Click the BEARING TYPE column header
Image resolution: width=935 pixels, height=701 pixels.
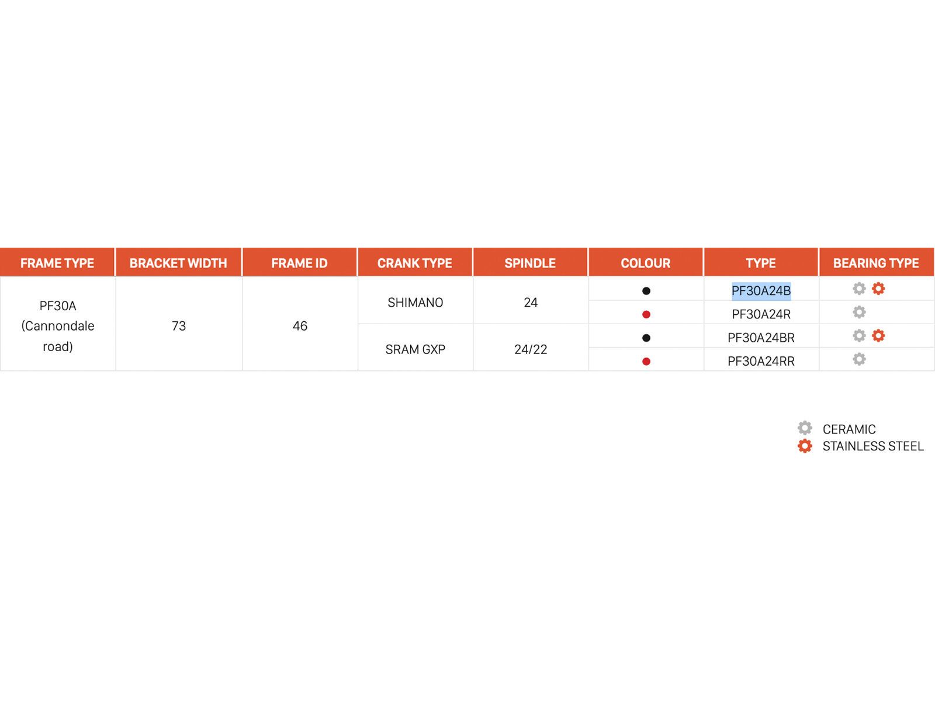[876, 263]
